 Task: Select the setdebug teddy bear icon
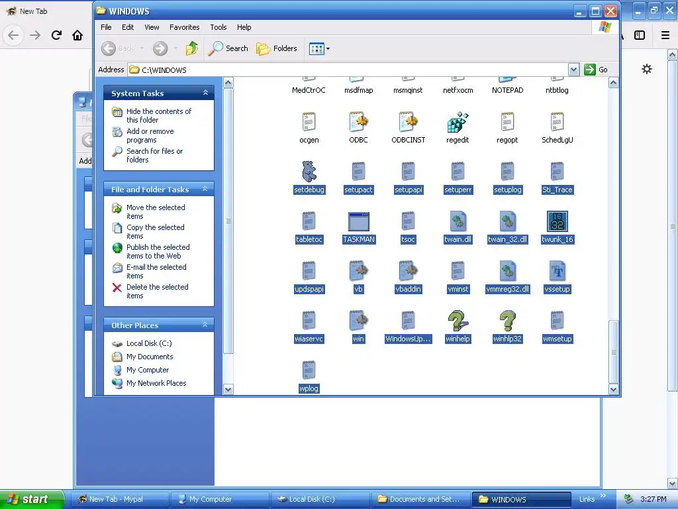309,172
